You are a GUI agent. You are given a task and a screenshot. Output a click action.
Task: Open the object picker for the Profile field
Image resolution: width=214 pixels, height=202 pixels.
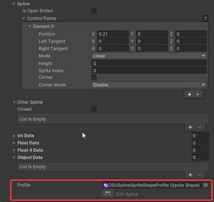(x=205, y=185)
